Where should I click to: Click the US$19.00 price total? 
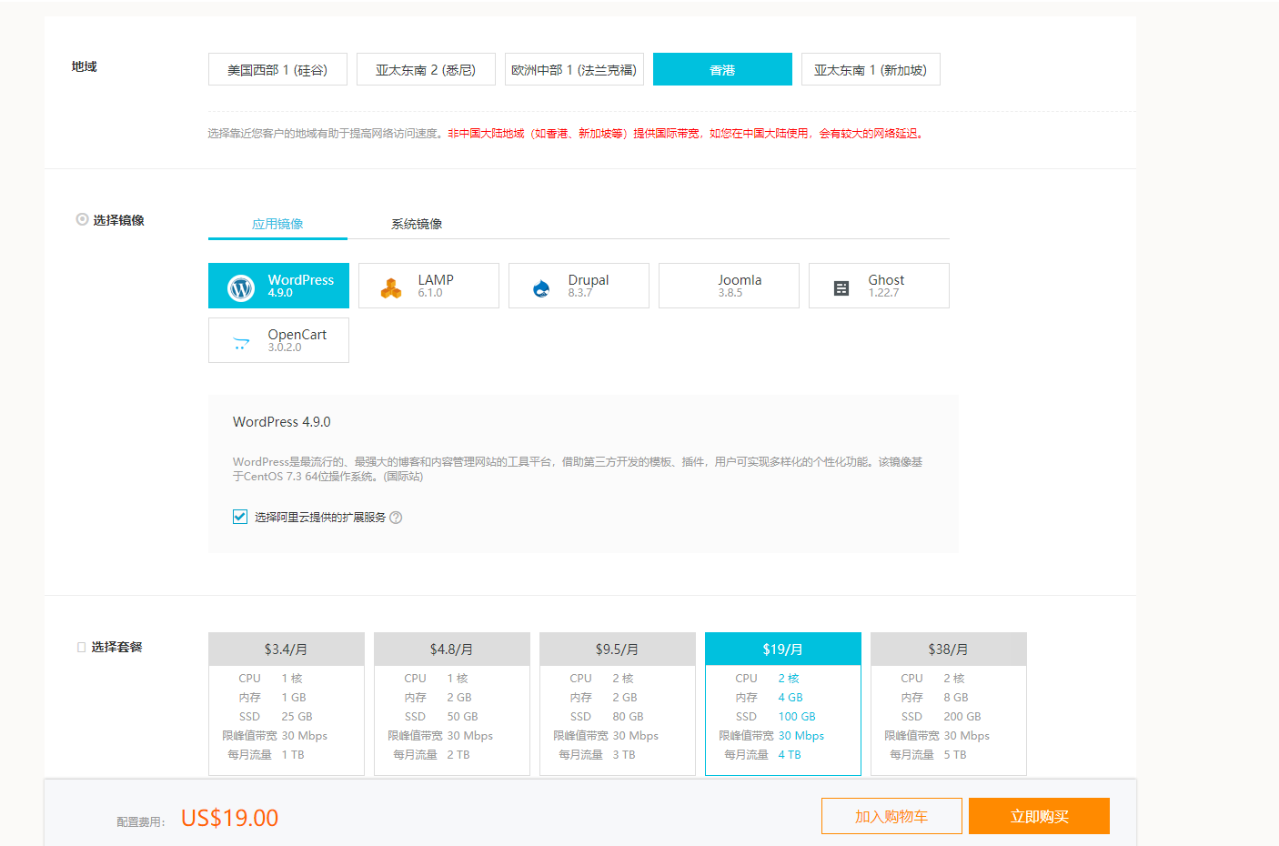point(230,818)
